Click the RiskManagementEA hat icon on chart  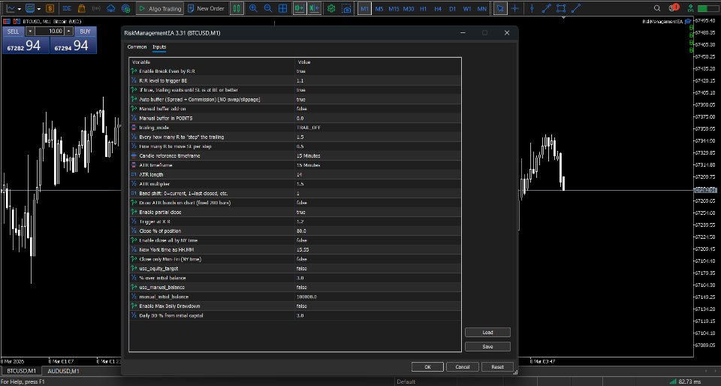coord(688,21)
